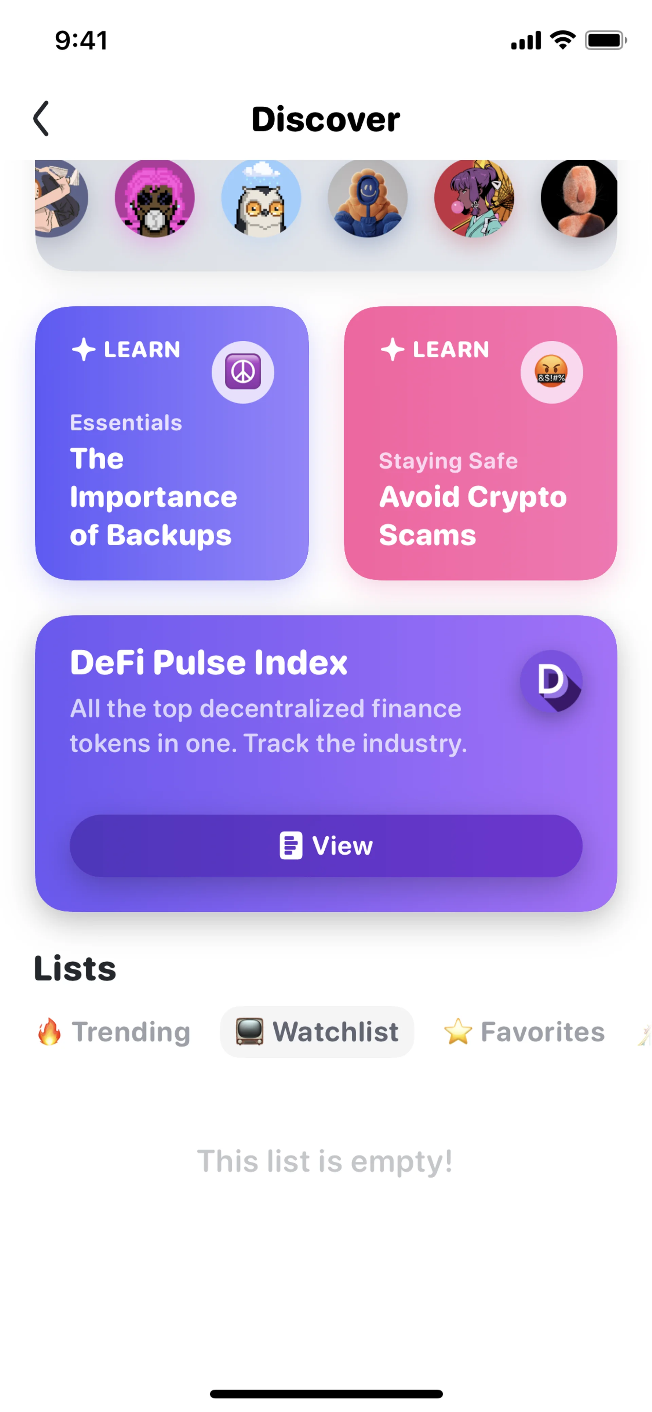Switch to the Trending list
This screenshot has height=1412, width=652.
pyautogui.click(x=113, y=1032)
